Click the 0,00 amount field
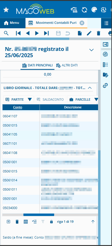Screen dimensions: 112x246 coord(28,74)
